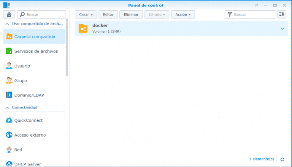The image size is (292, 167).
Task: Open Carpeta compartida in the sidebar
Action: tap(34, 36)
